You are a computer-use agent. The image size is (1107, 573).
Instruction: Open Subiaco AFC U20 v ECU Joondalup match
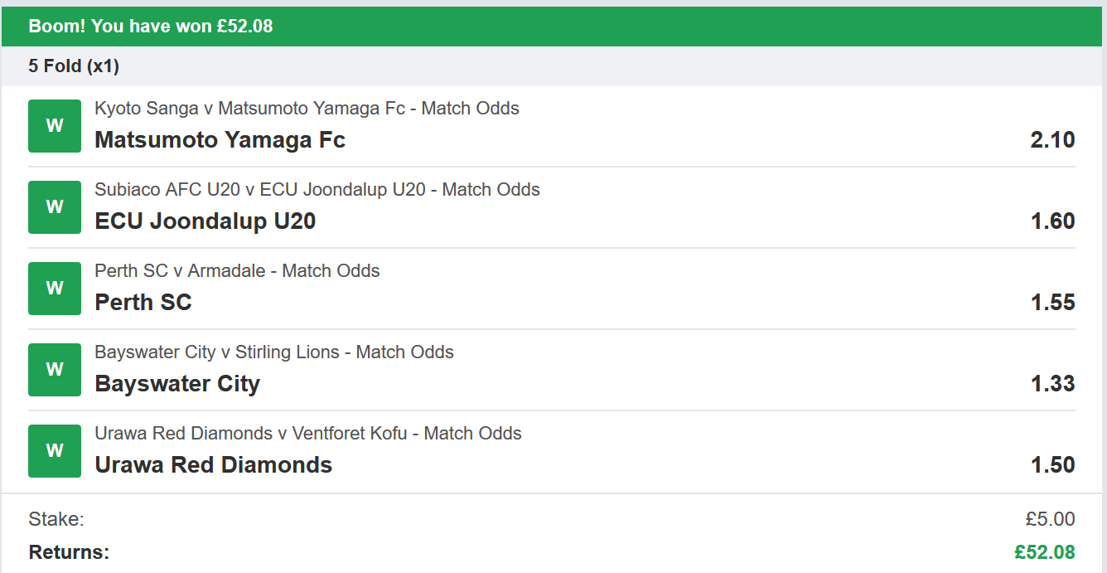click(x=317, y=190)
